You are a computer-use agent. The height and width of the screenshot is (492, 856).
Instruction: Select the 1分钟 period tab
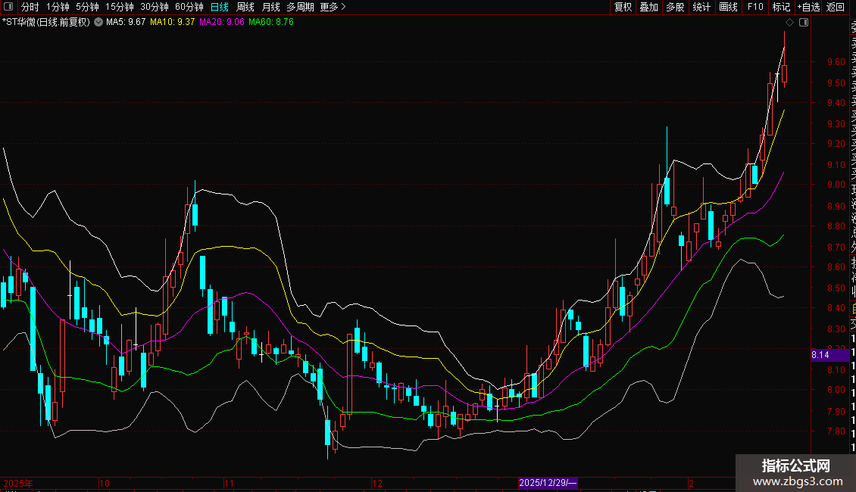[x=58, y=7]
